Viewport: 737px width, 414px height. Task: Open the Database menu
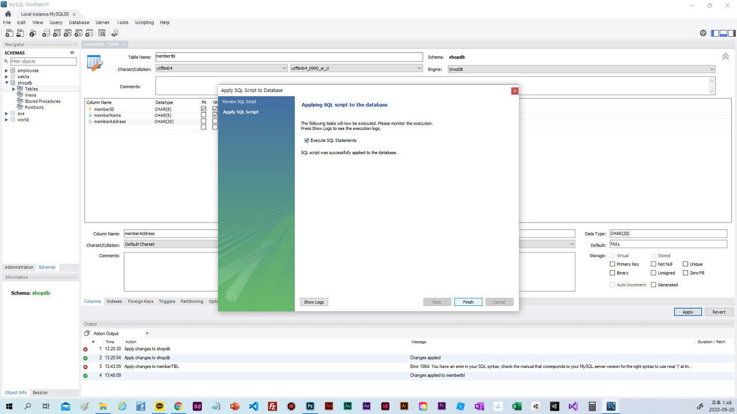click(79, 22)
